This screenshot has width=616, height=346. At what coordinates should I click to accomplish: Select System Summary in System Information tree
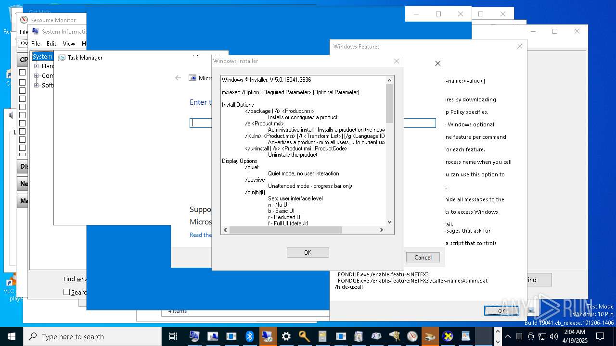tap(42, 57)
